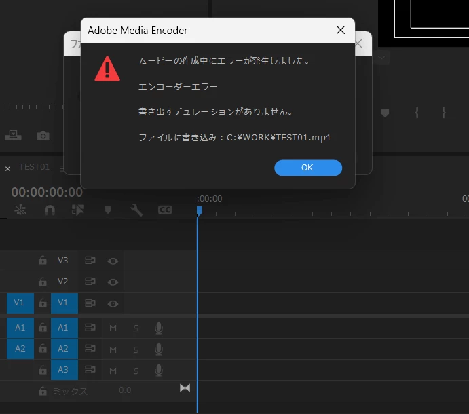469x414 pixels.
Task: Toggle sync lock on track A2
Action: point(90,348)
